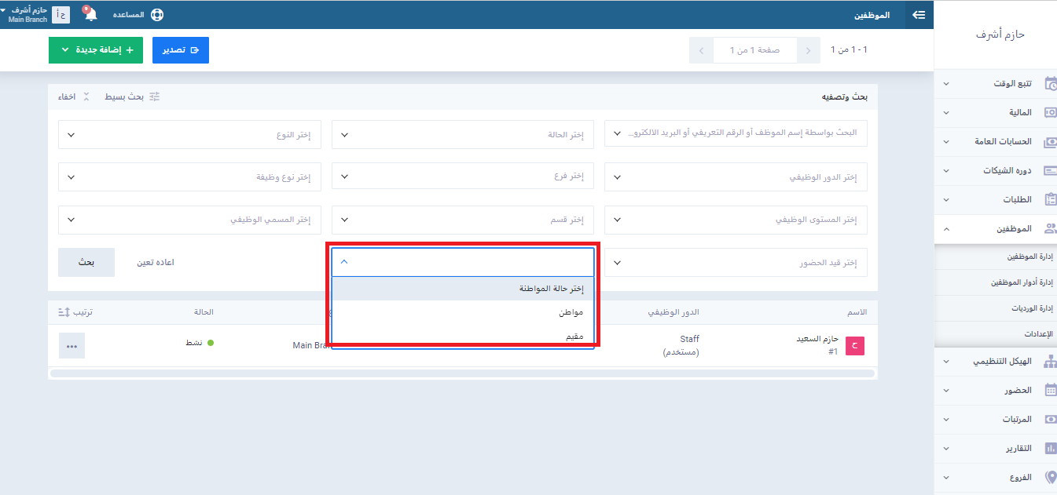Click the الهيكل التنظيمي hierarchy icon
Screen dimensions: 1057x495
click(x=1050, y=361)
